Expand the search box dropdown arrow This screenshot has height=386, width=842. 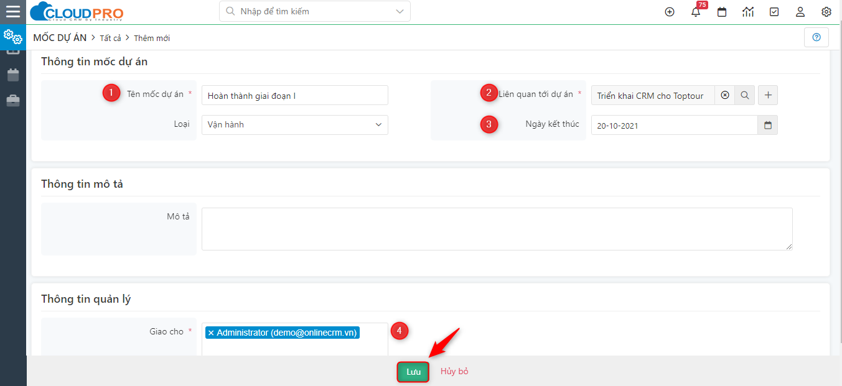coord(400,11)
